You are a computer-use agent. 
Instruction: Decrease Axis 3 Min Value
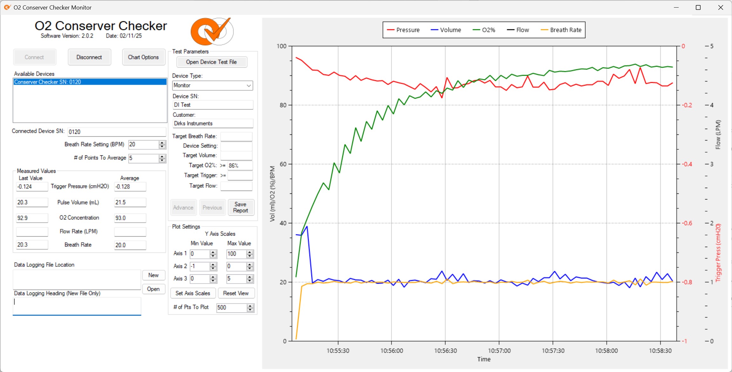click(x=213, y=281)
